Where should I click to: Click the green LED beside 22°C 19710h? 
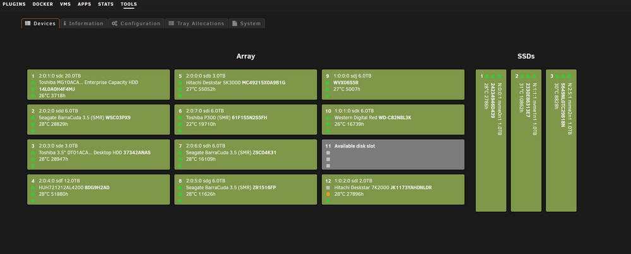point(180,124)
